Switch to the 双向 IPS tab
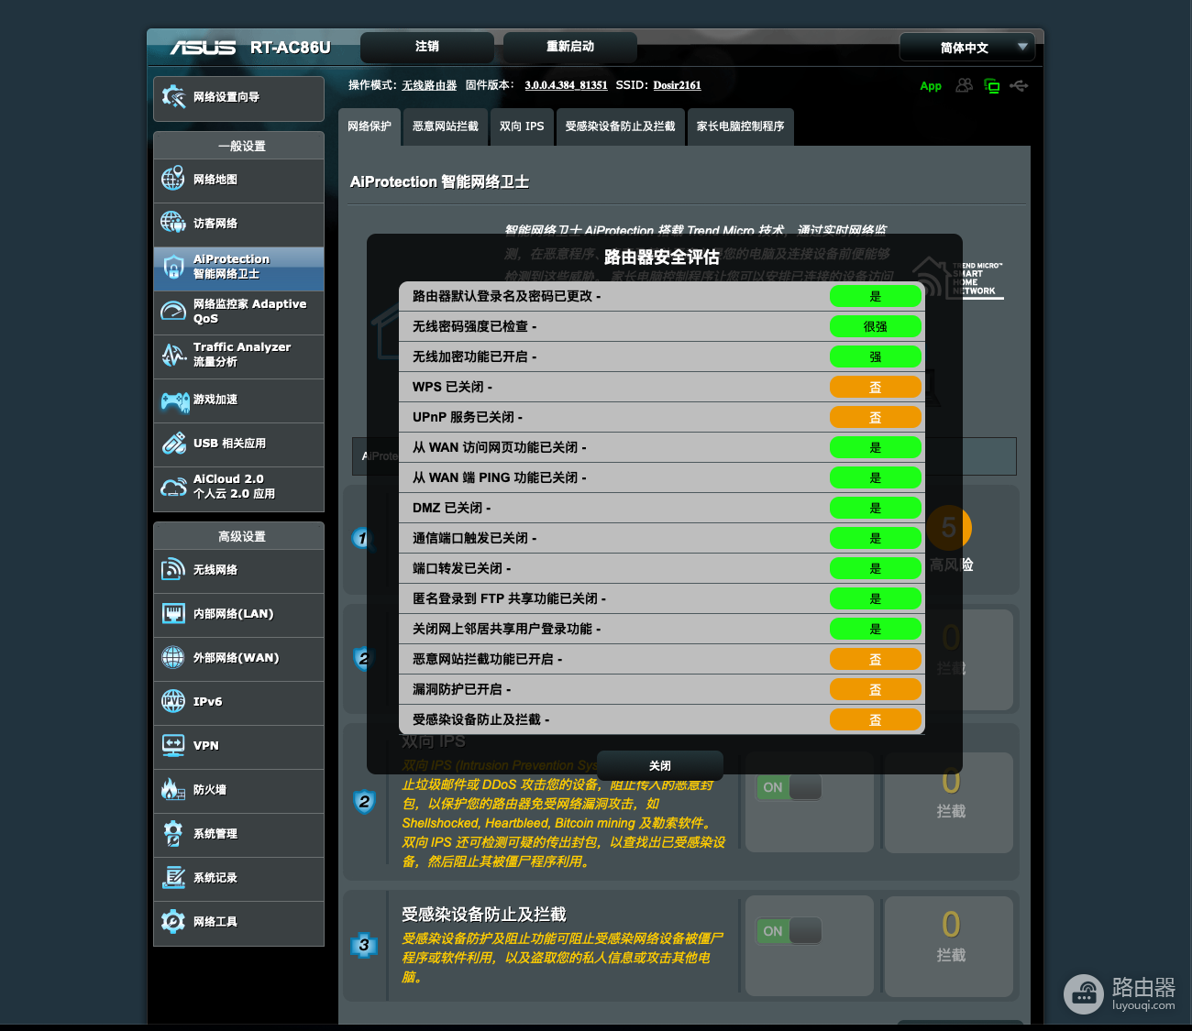 pyautogui.click(x=522, y=126)
